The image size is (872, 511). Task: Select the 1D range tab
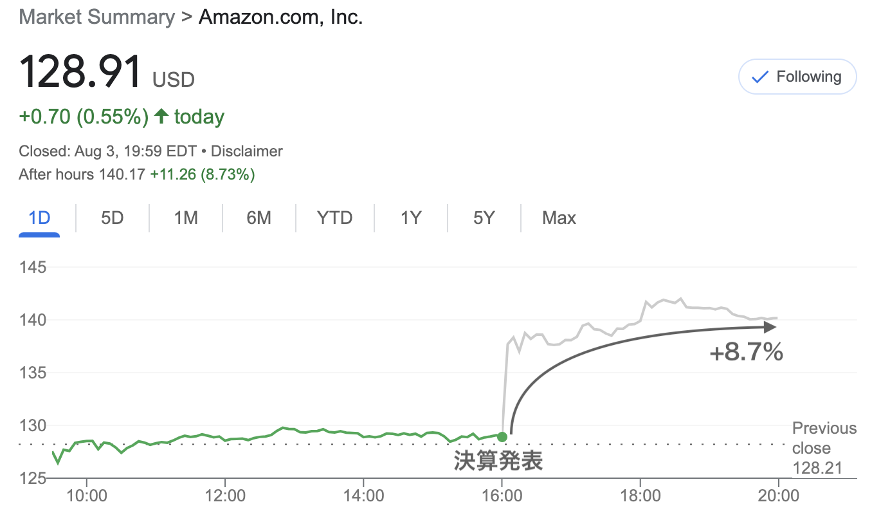(x=39, y=218)
